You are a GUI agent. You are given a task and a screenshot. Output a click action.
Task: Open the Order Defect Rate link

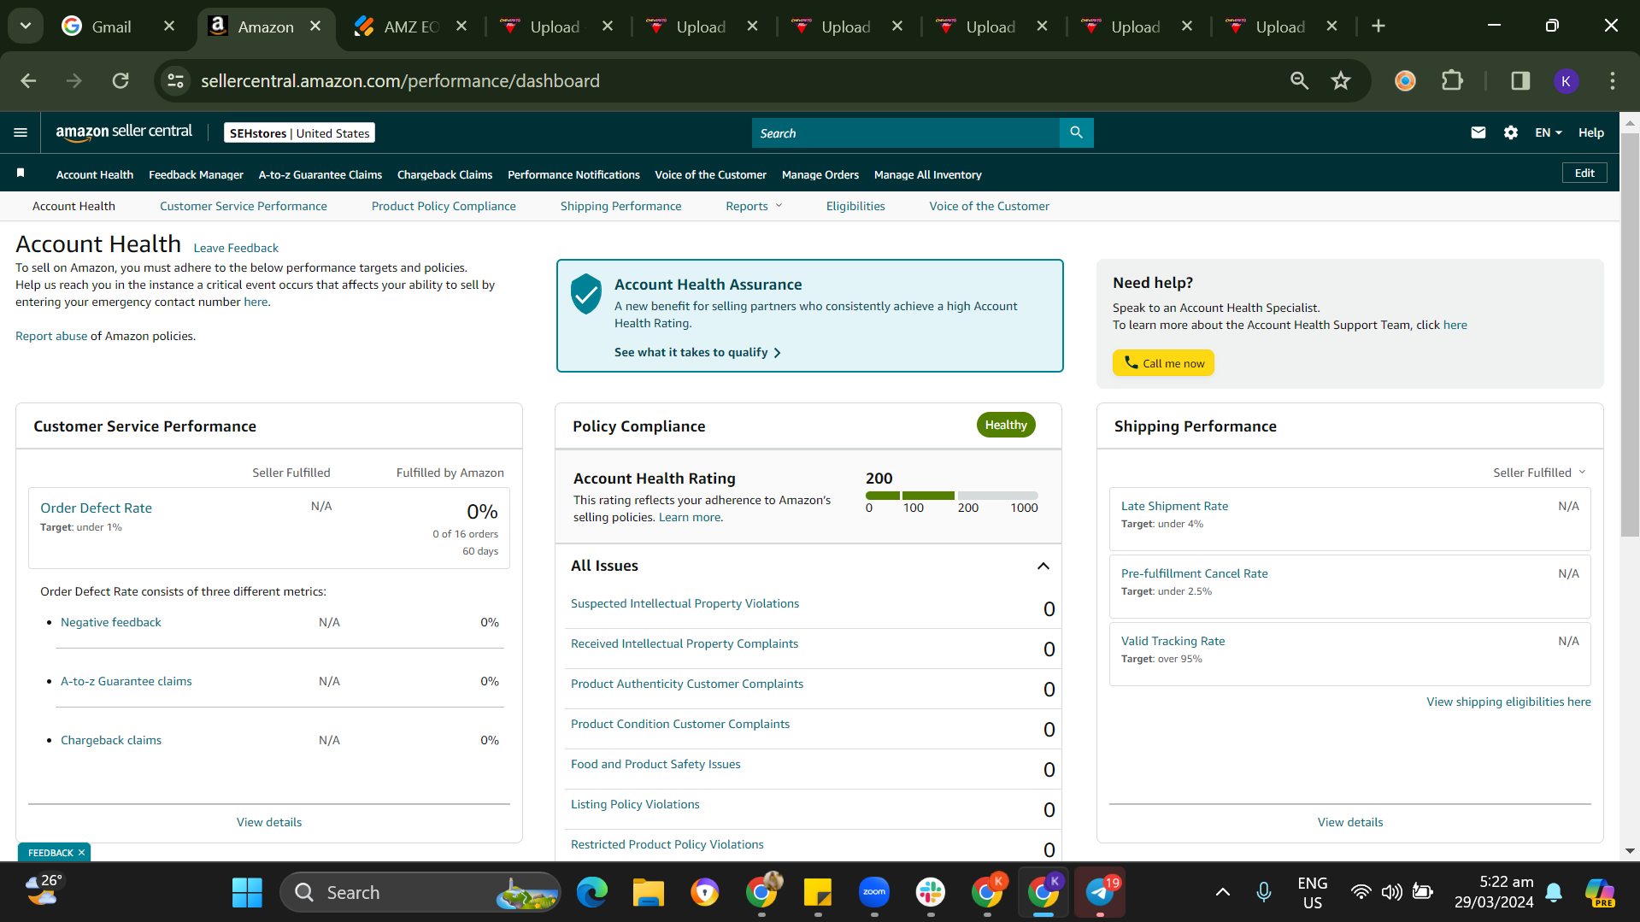[x=96, y=508]
